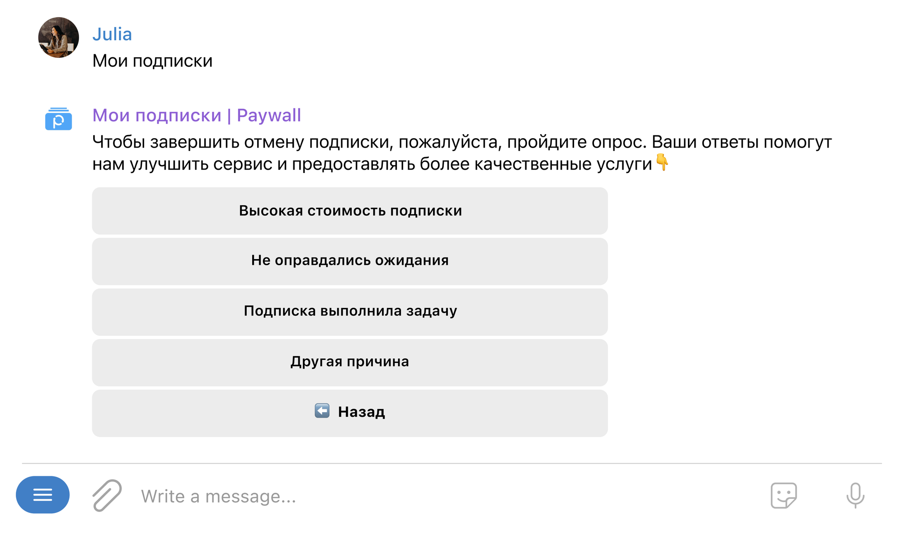Open Julia's round profile photo
904x540 pixels.
pos(58,37)
